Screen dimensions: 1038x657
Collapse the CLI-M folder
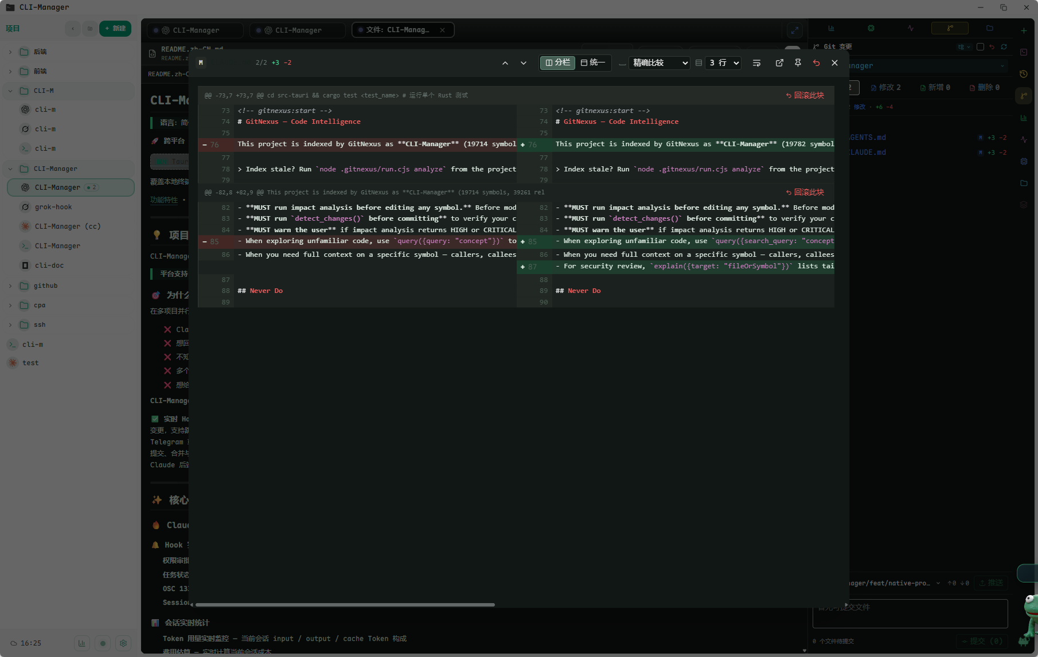[10, 91]
